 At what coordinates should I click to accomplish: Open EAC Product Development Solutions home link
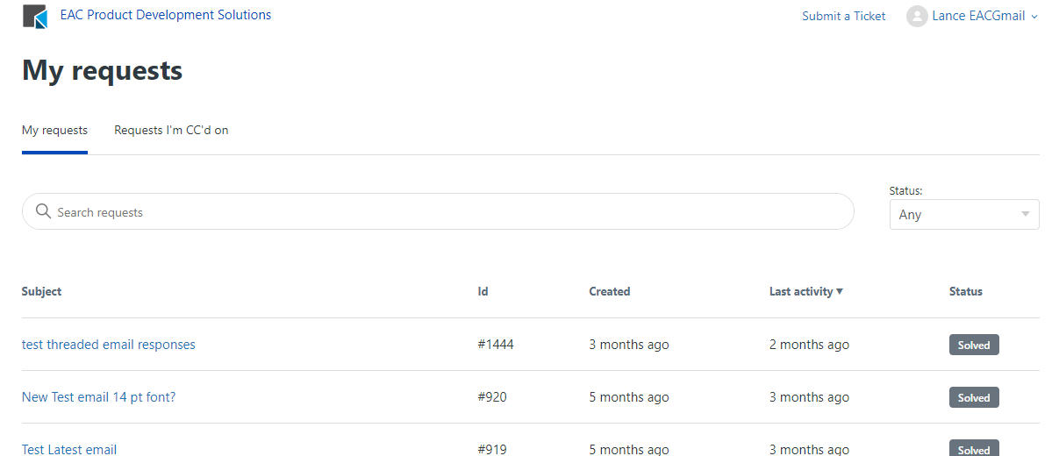click(x=166, y=15)
